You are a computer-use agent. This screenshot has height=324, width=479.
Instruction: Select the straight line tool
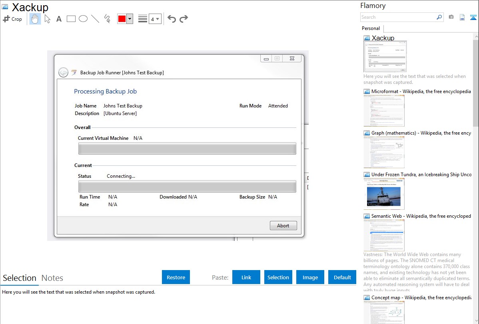pyautogui.click(x=95, y=19)
